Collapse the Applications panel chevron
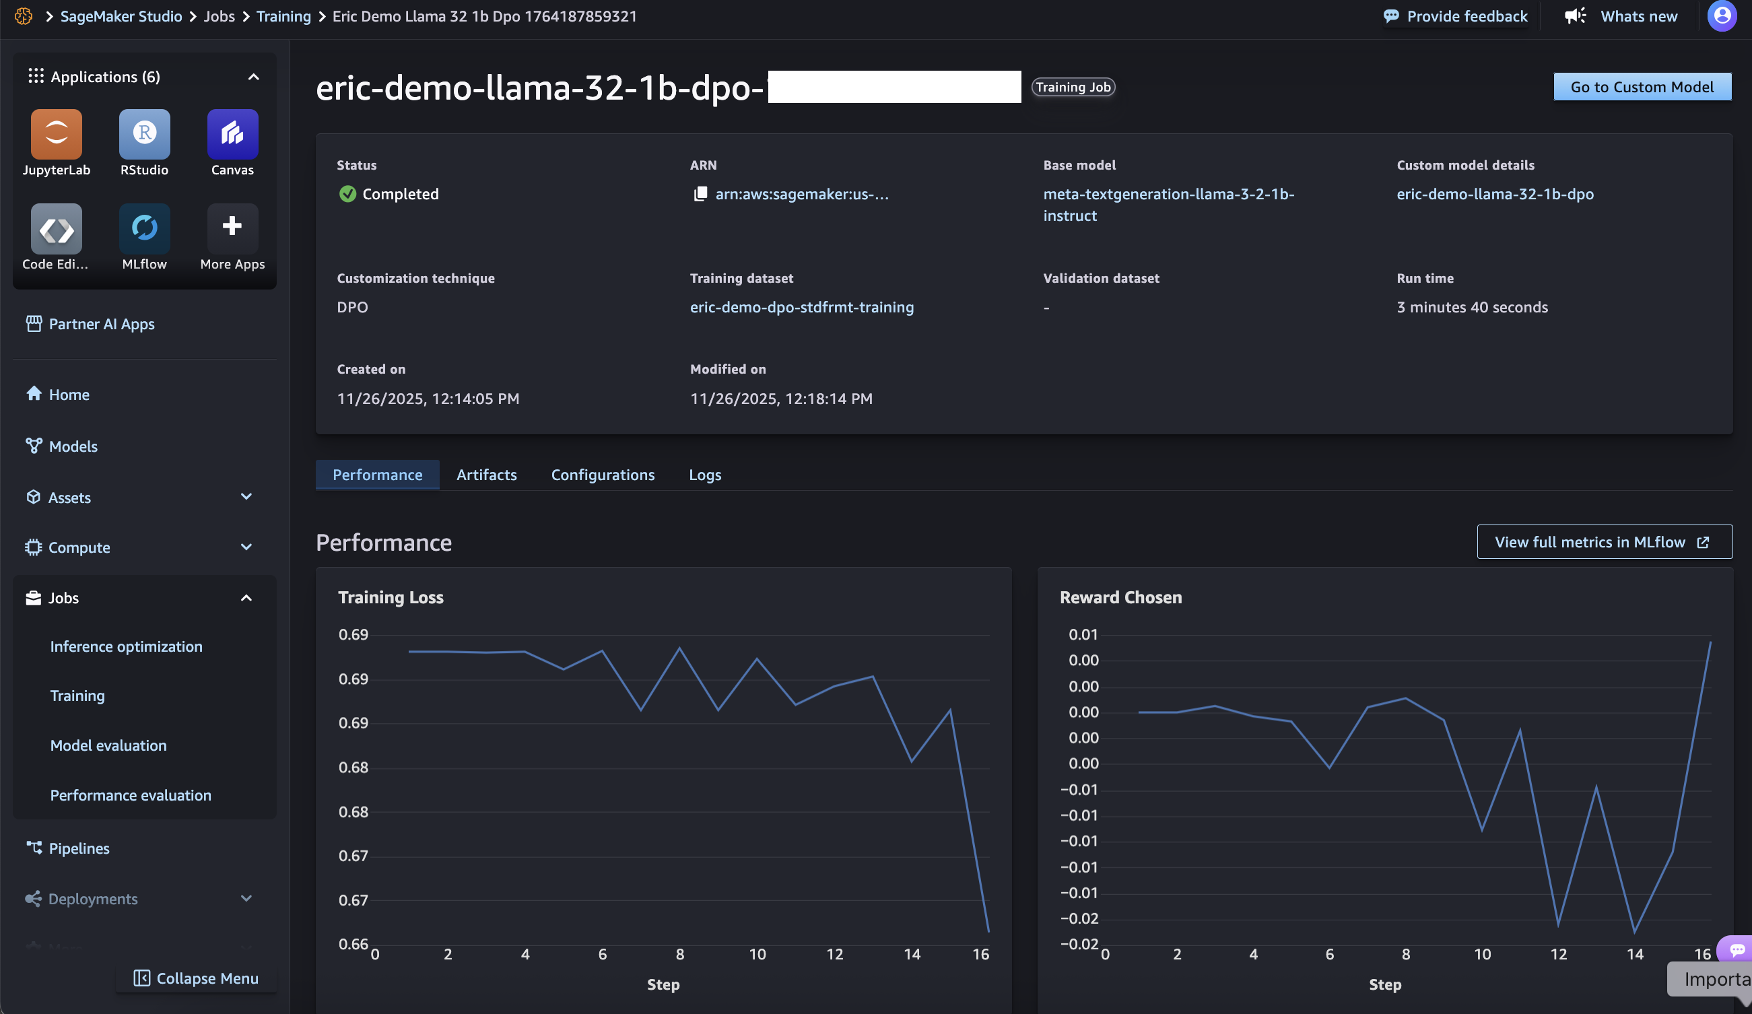1752x1014 pixels. point(254,77)
